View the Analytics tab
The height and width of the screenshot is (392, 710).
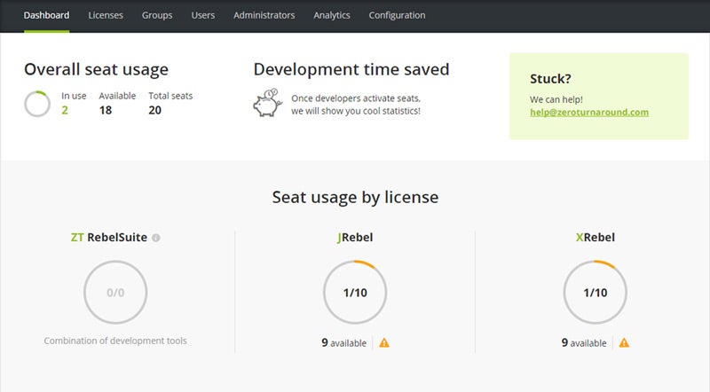(x=332, y=15)
